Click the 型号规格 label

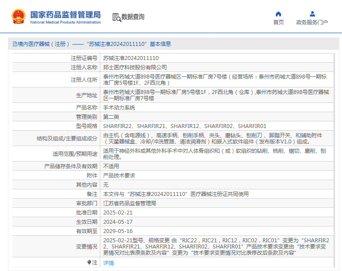coord(87,126)
